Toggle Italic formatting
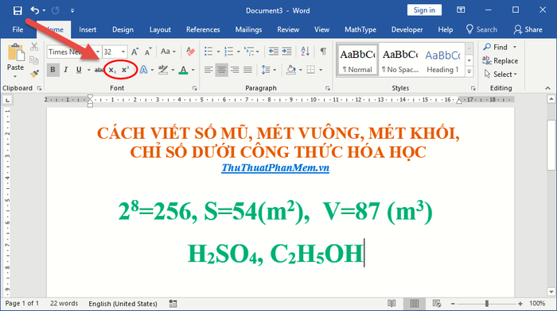Viewport: 557px width, 311px height. click(x=66, y=70)
